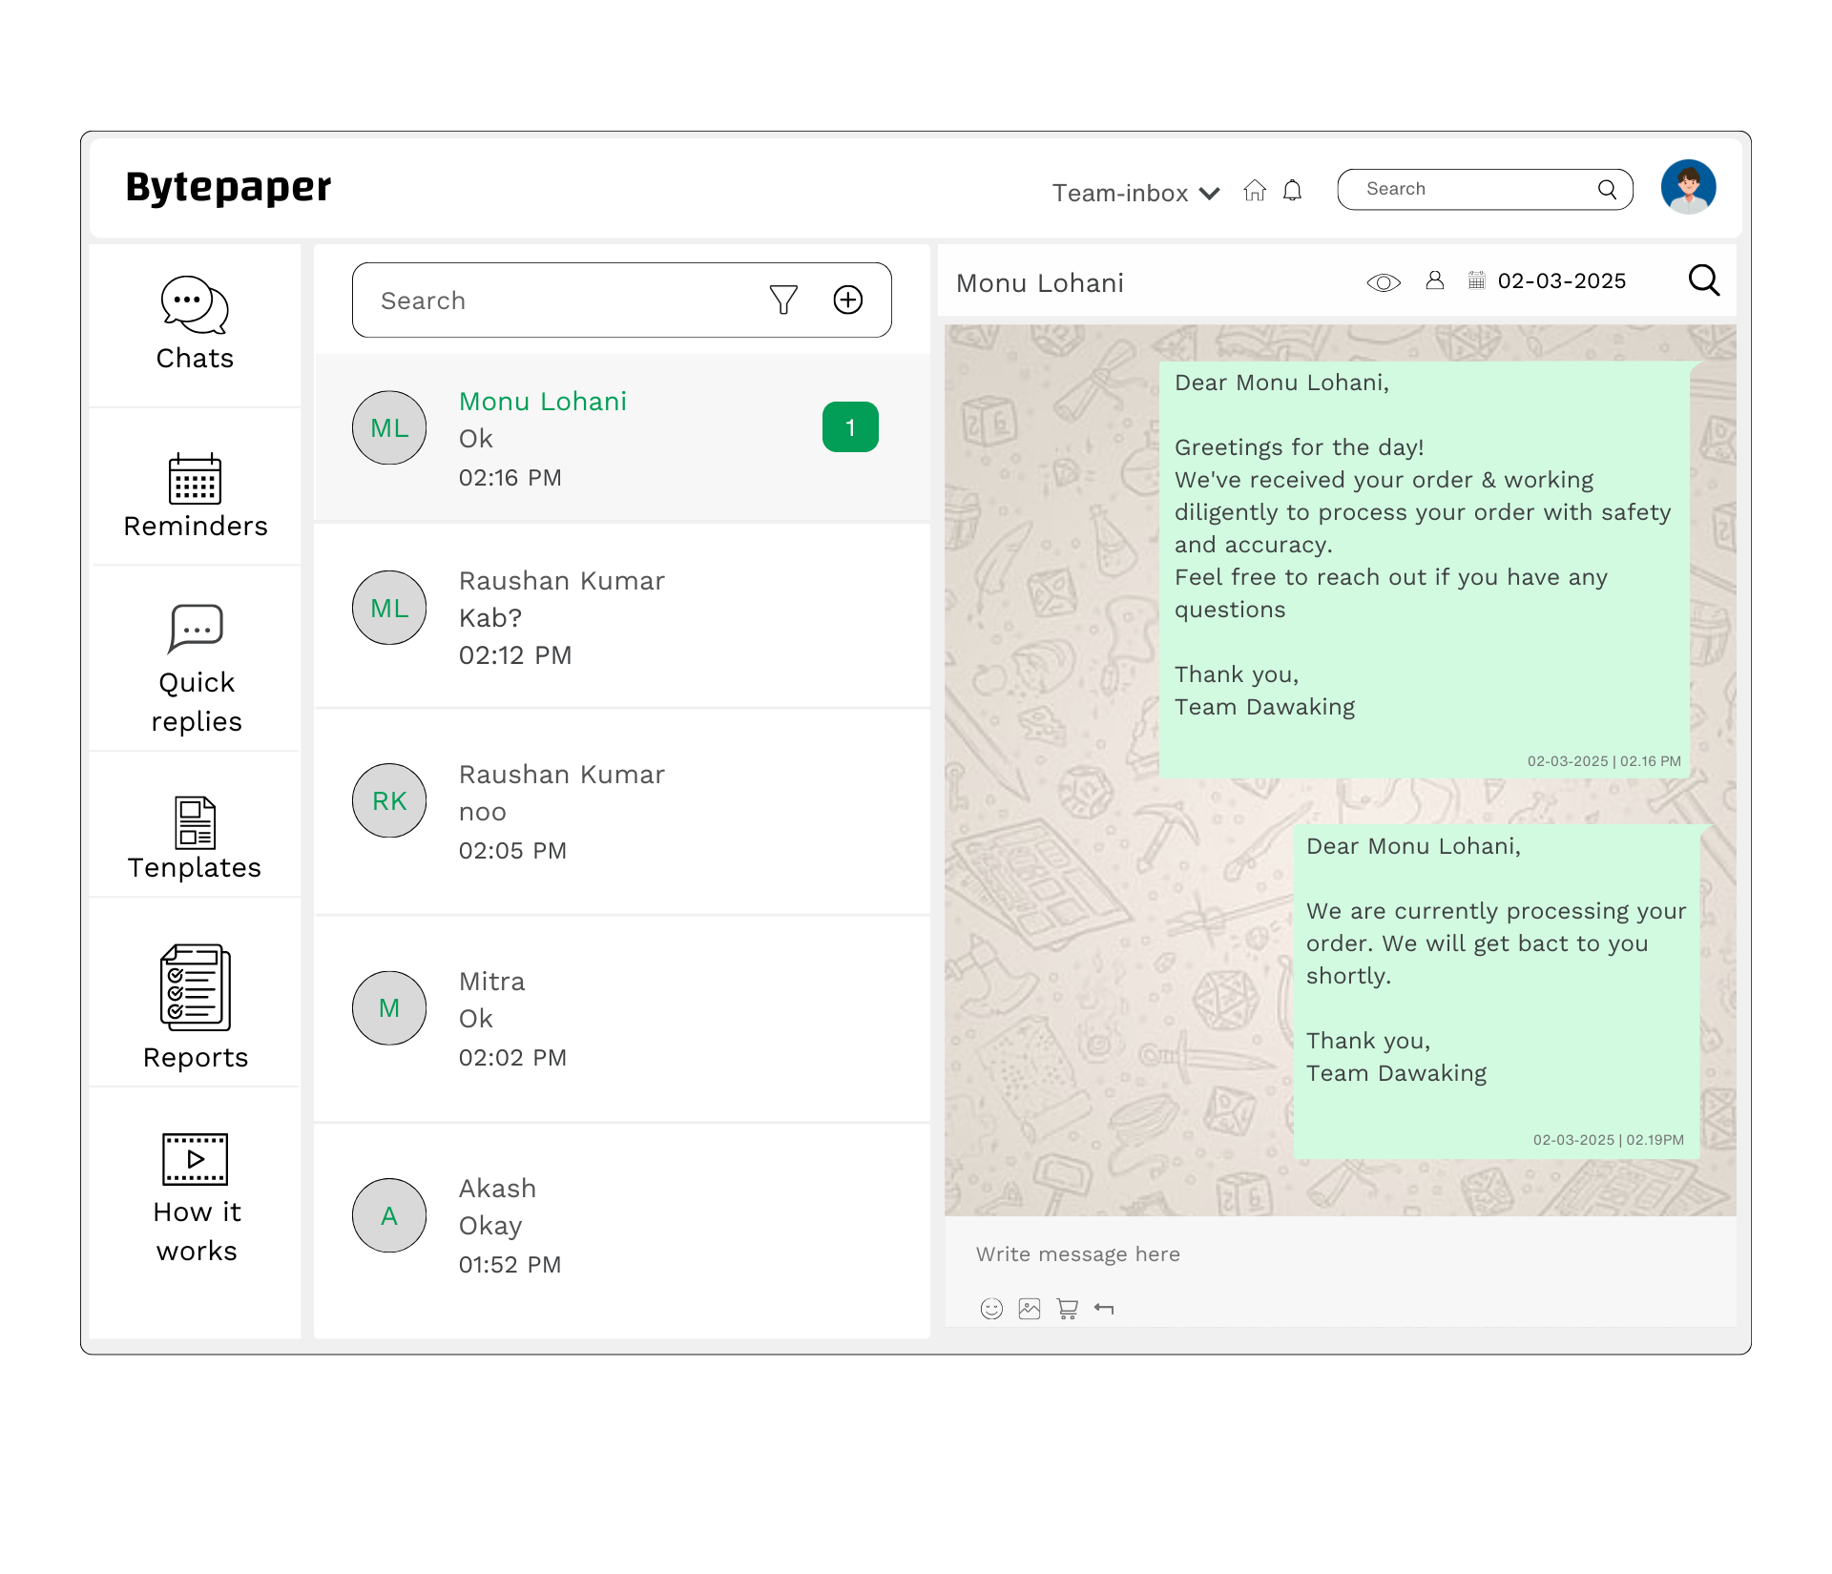This screenshot has width=1832, height=1574.
Task: Open Mitra conversation
Action: click(x=622, y=1019)
